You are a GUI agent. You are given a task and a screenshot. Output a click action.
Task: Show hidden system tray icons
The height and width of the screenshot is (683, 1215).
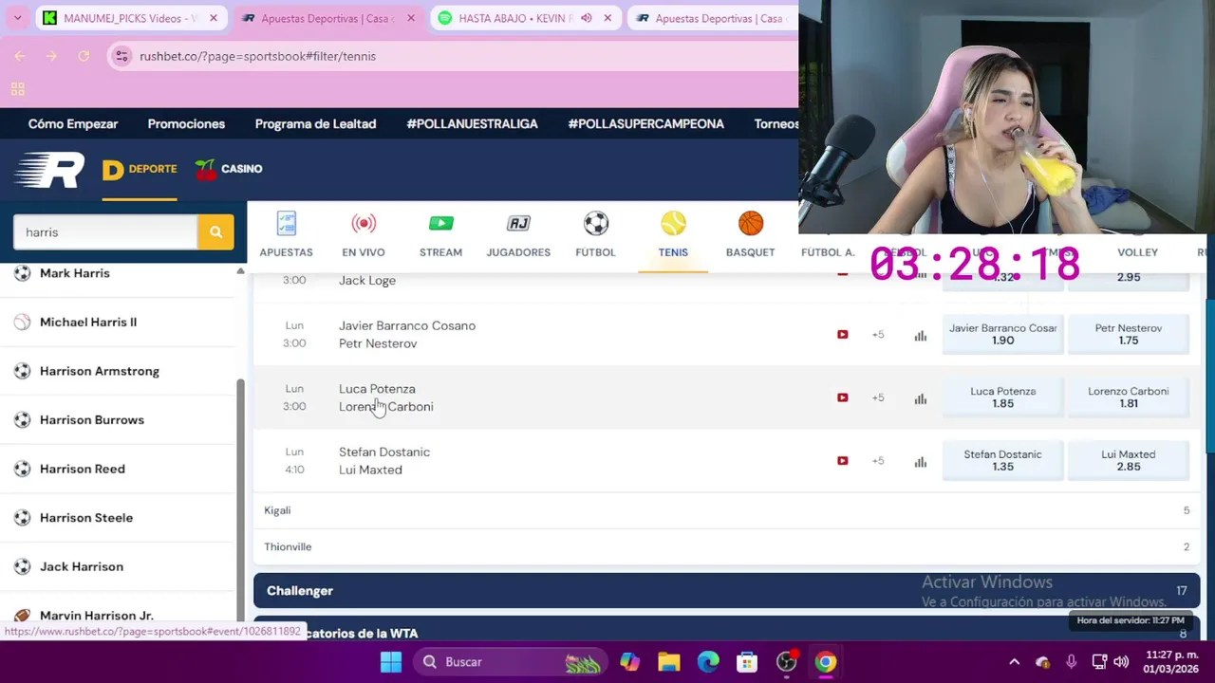point(1014,662)
